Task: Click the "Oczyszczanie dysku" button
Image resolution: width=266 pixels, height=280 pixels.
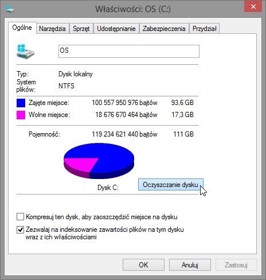Action: (x=170, y=185)
